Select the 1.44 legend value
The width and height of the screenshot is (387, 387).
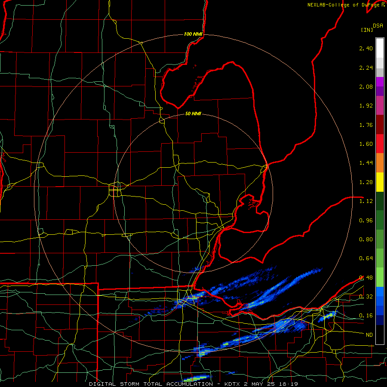point(366,163)
